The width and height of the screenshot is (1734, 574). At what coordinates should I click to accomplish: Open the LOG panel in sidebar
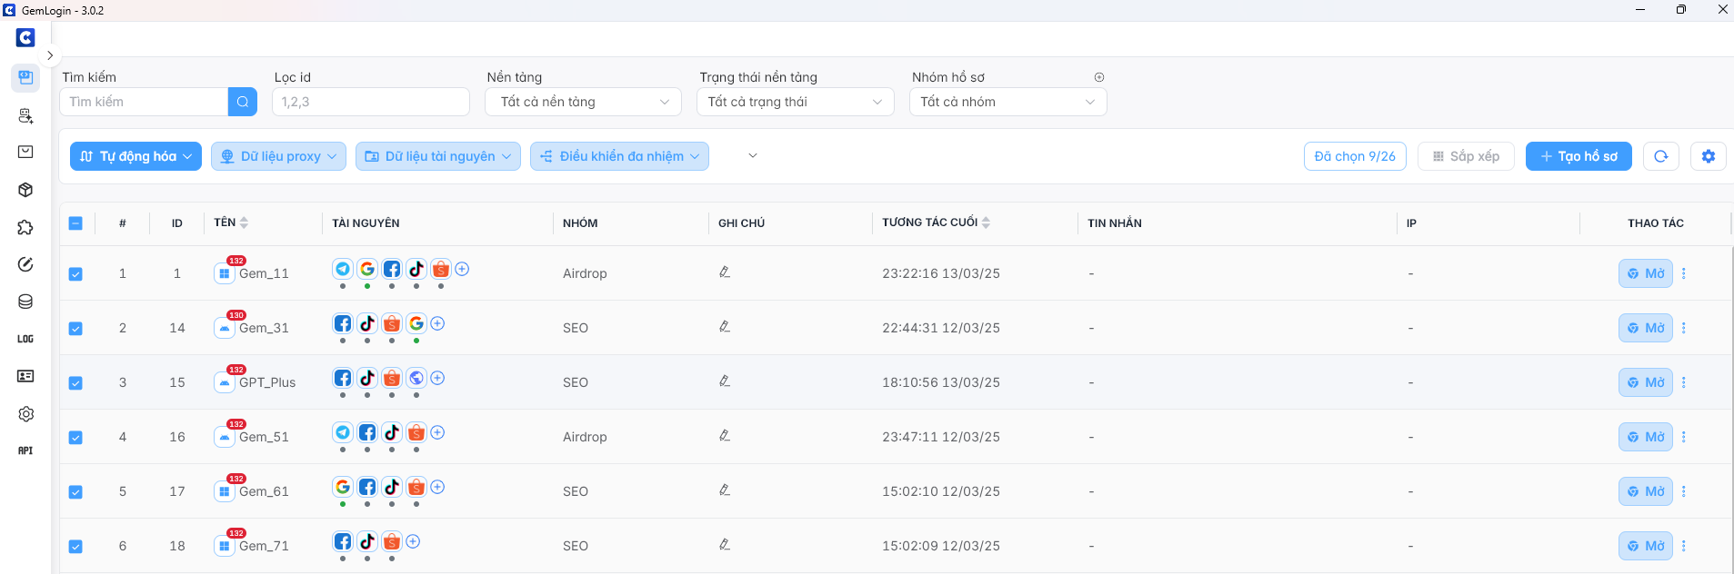[x=25, y=339]
